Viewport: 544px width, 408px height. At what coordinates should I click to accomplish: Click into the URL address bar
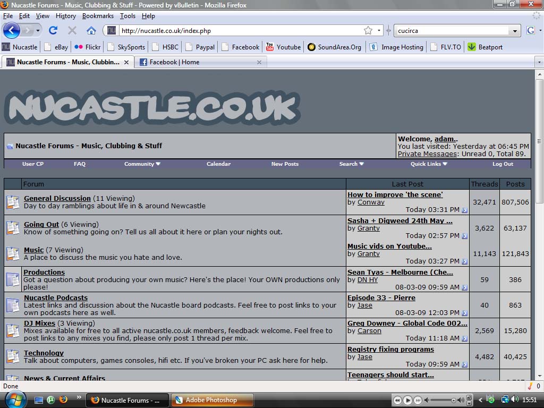click(x=239, y=31)
